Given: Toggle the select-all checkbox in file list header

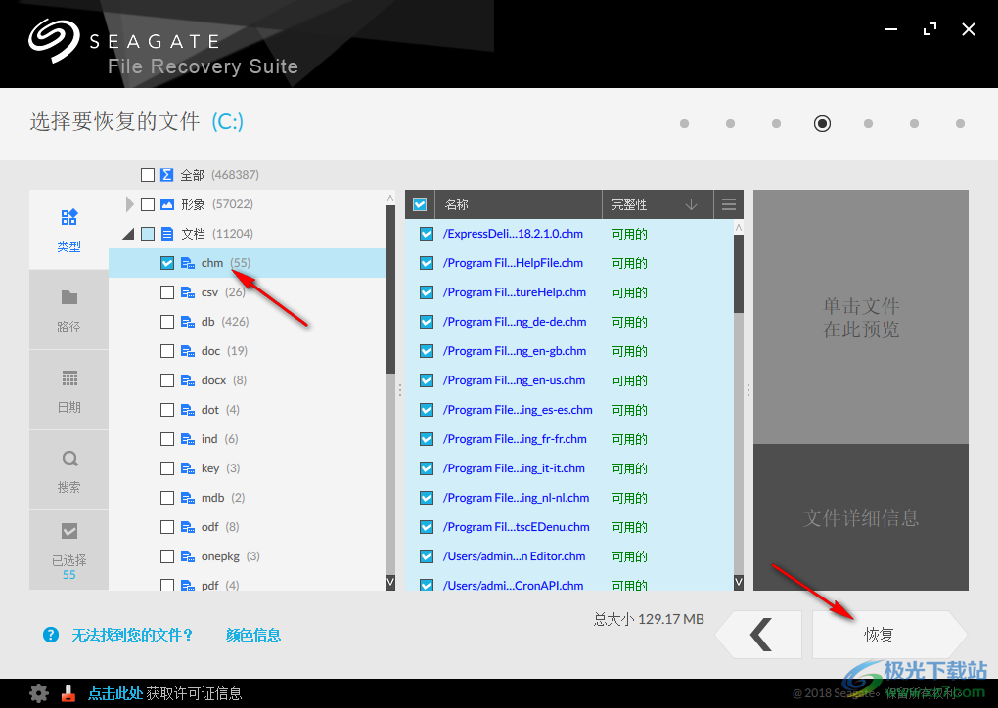Looking at the screenshot, I should coord(420,204).
